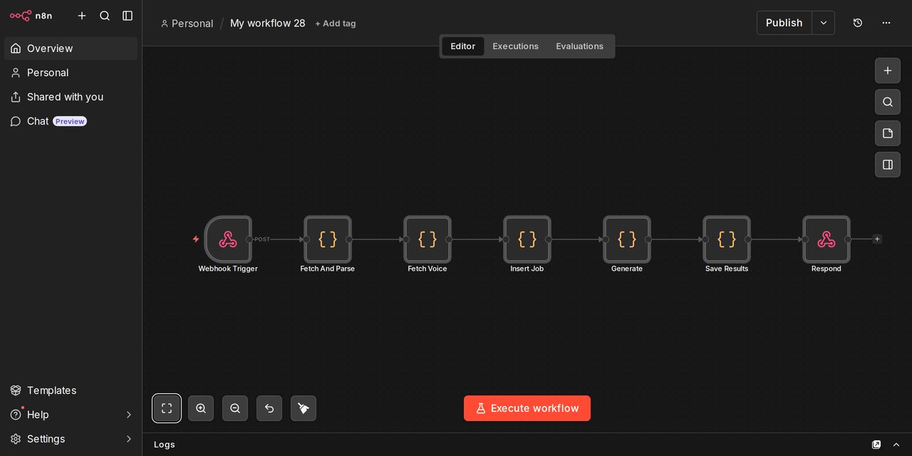The width and height of the screenshot is (912, 456).
Task: Pop out the Logs panel
Action: click(876, 445)
